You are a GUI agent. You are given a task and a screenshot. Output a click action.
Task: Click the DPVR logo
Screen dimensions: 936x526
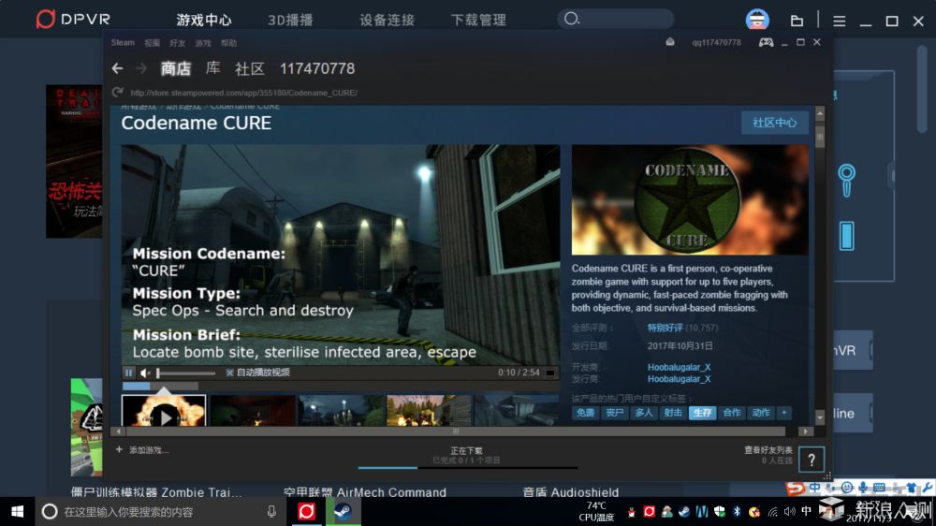tap(73, 19)
